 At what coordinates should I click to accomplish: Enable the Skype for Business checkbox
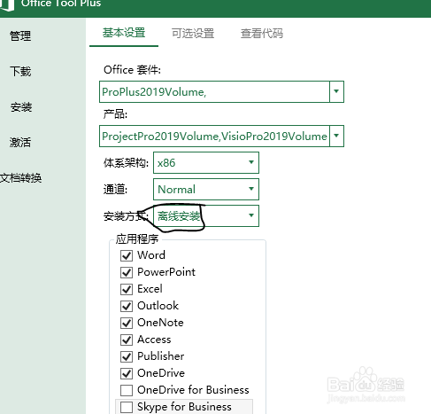point(127,407)
